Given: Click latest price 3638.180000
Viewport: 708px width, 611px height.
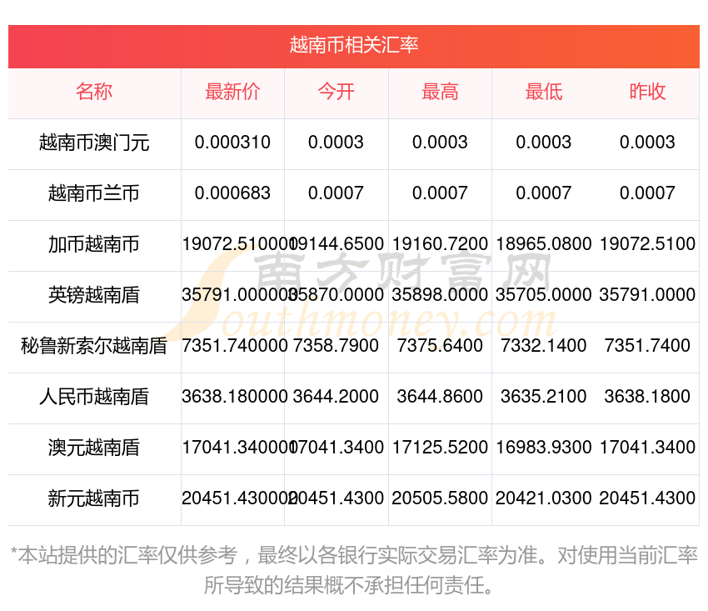Looking at the screenshot, I should click(x=234, y=397).
